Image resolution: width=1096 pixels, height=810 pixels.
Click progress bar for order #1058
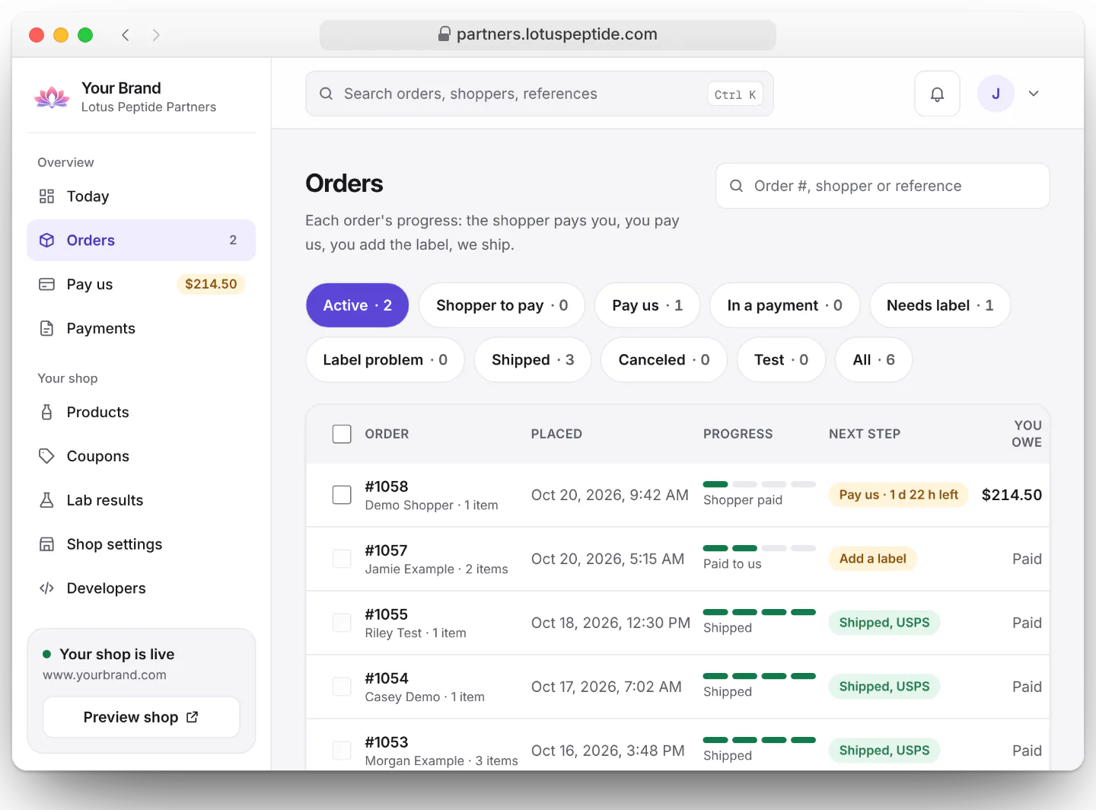click(760, 484)
